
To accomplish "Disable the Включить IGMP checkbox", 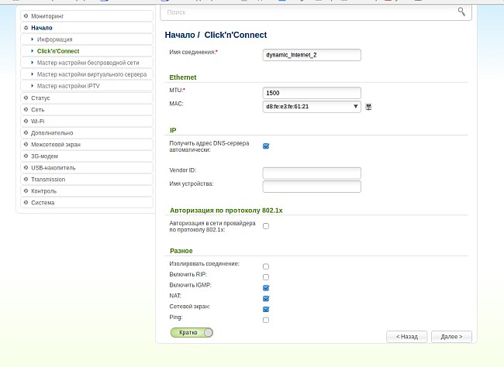I will pyautogui.click(x=266, y=287).
